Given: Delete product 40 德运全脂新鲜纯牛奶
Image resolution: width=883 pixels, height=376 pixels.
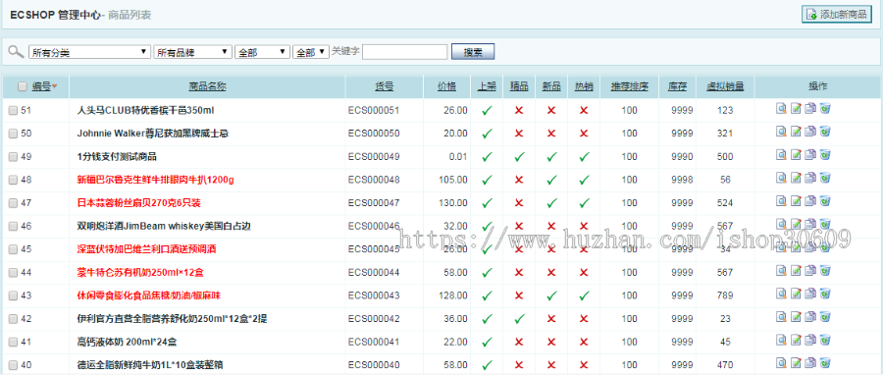Looking at the screenshot, I should [825, 362].
